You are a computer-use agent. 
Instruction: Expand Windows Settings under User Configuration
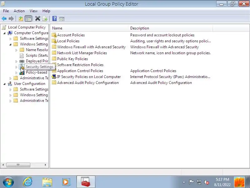point(11,95)
